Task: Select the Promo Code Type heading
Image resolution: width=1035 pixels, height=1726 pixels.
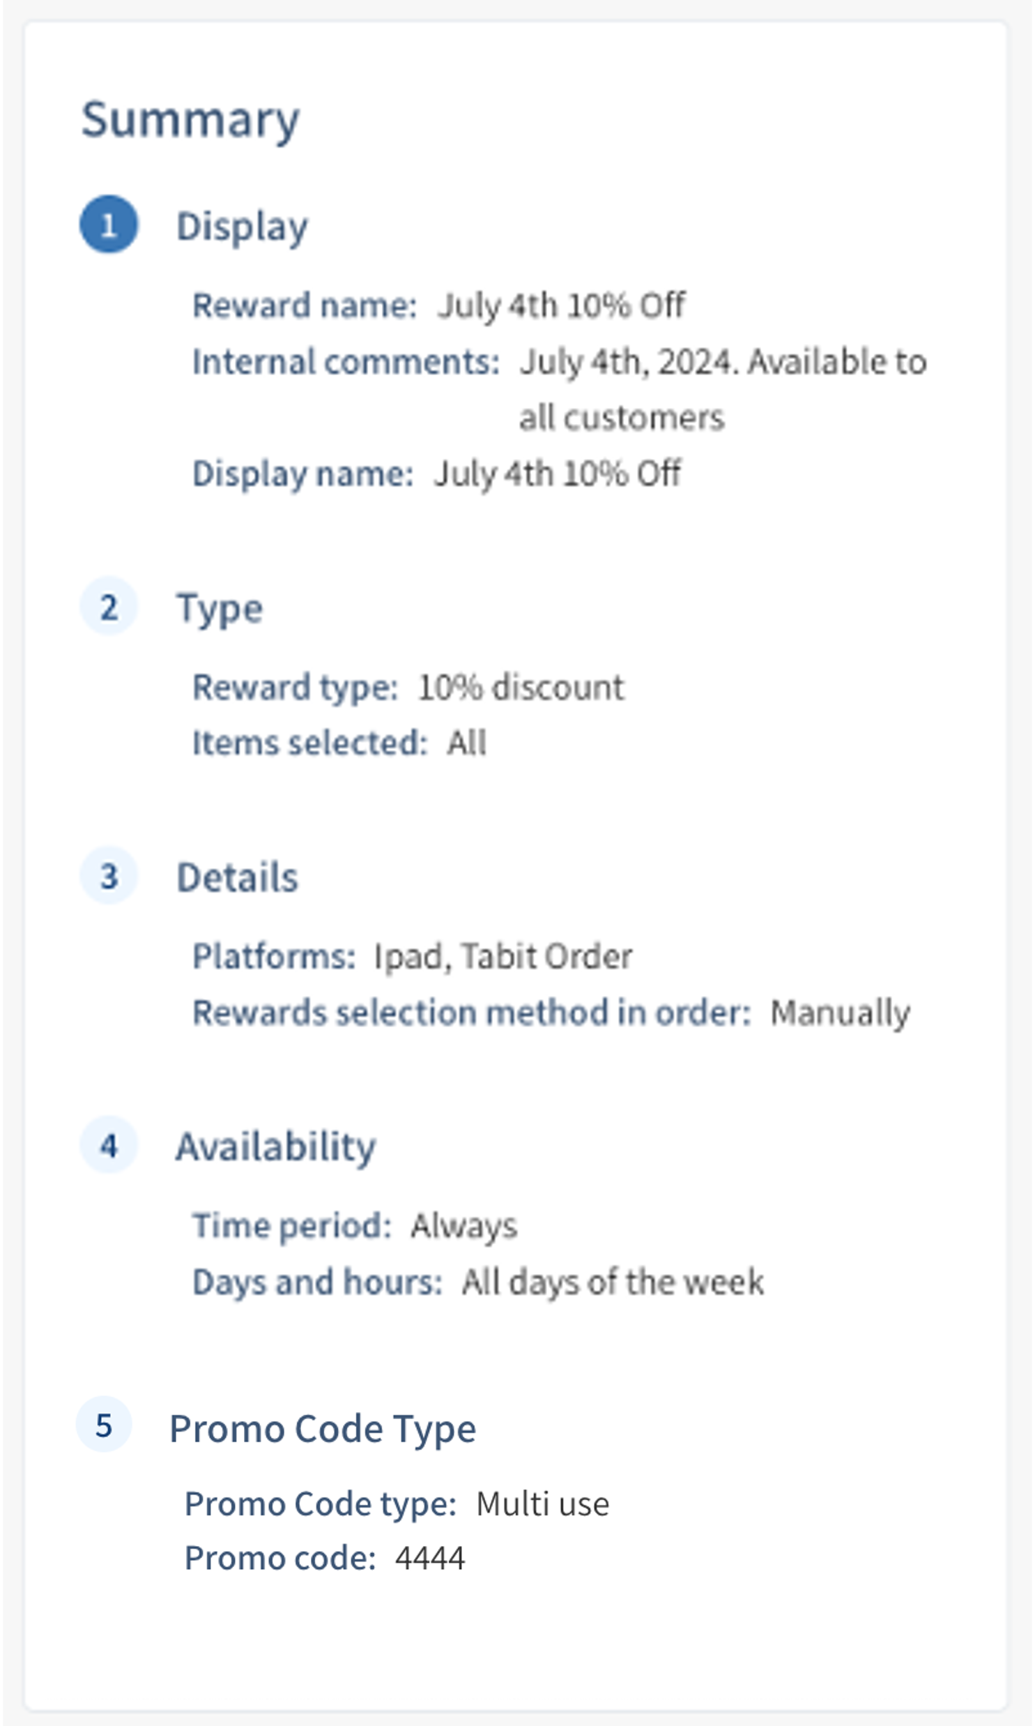Action: coord(322,1428)
